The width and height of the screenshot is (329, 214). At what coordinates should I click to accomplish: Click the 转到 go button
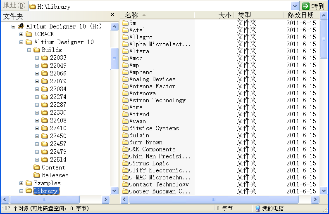314,6
